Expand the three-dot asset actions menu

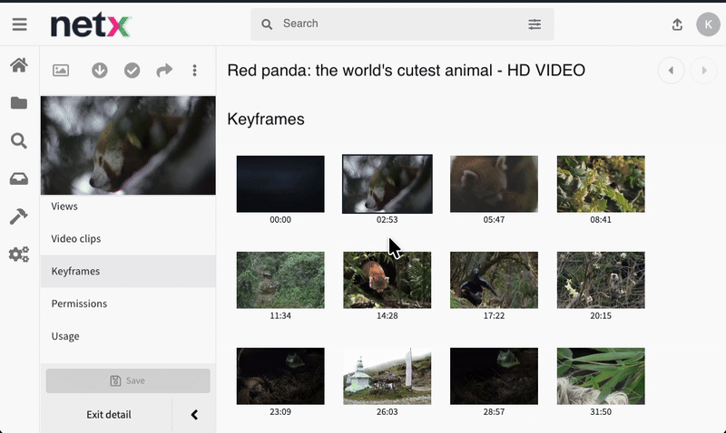(194, 71)
